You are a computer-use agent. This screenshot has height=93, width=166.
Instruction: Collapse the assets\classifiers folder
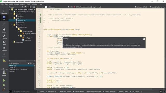pyautogui.click(x=18, y=31)
